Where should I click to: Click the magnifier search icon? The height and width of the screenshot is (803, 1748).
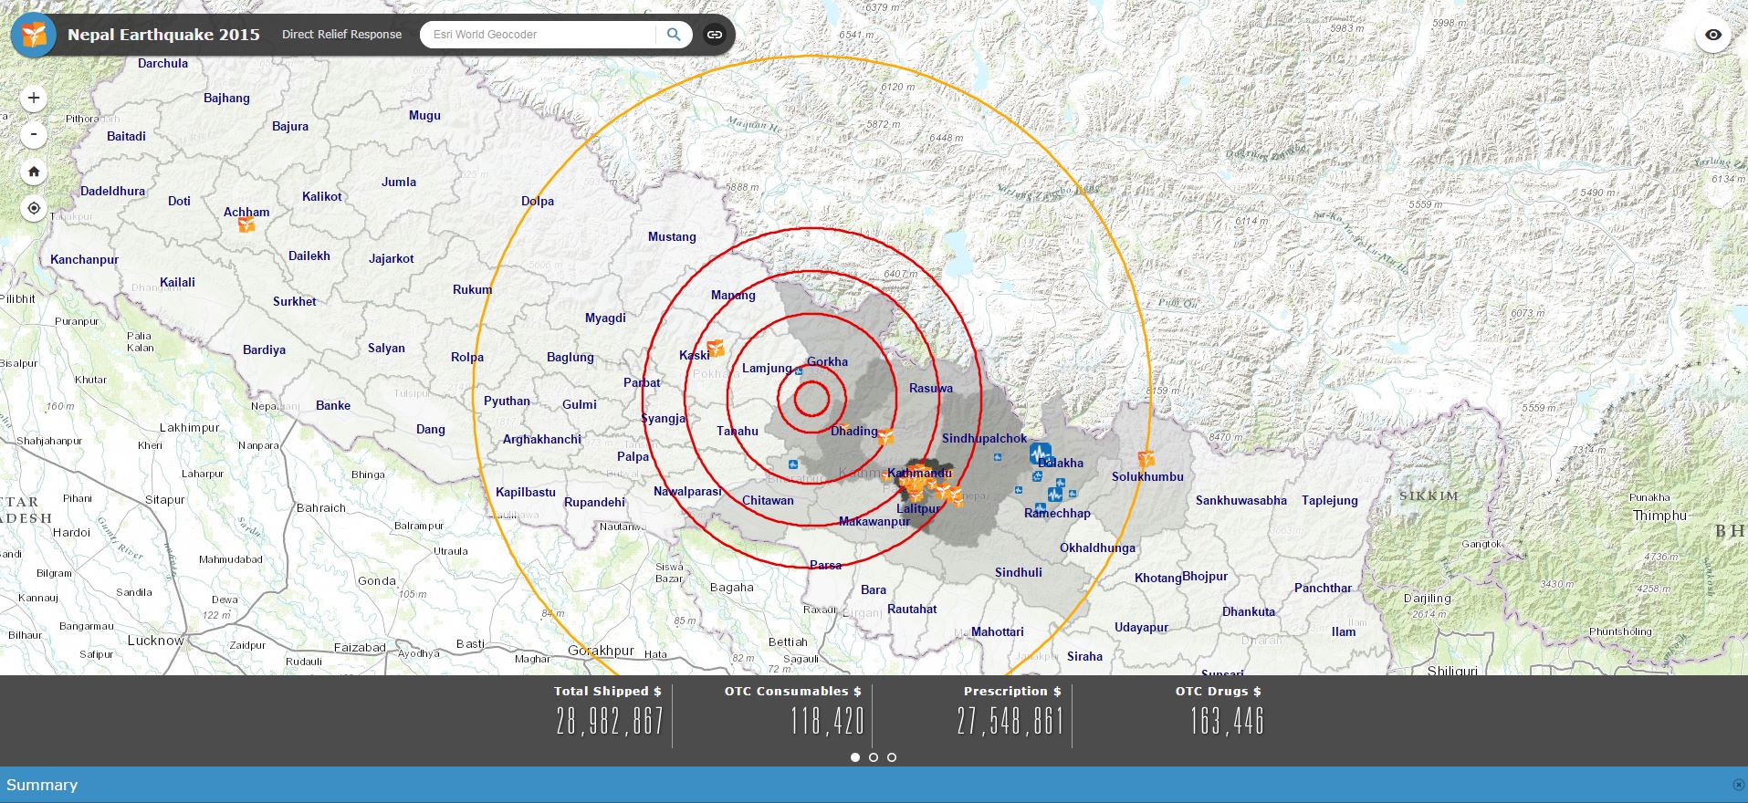[x=674, y=35]
